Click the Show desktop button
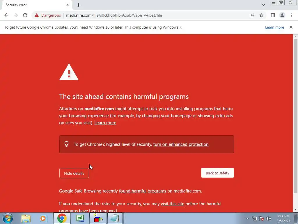This screenshot has width=298, height=224. pyautogui.click(x=296, y=218)
